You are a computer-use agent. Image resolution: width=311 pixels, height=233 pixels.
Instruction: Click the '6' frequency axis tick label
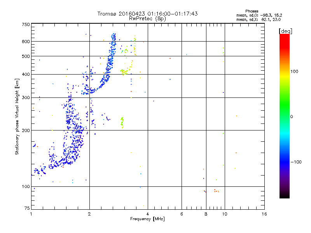(182, 214)
